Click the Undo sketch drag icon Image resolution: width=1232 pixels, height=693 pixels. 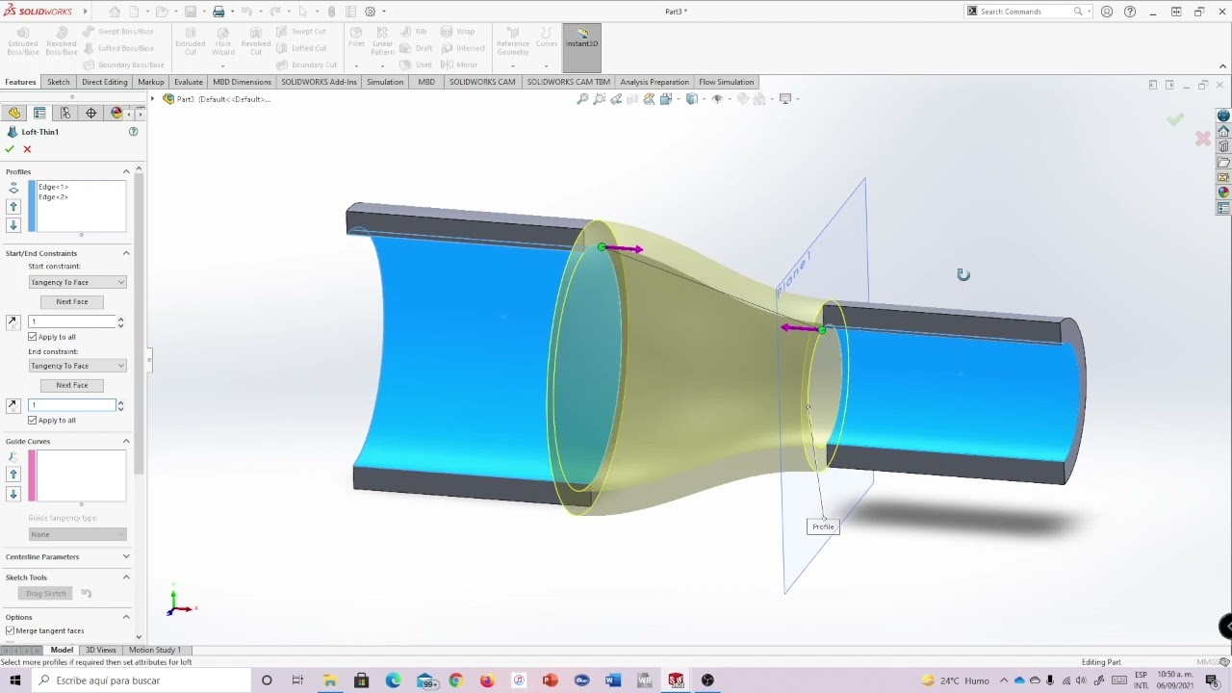(x=86, y=593)
